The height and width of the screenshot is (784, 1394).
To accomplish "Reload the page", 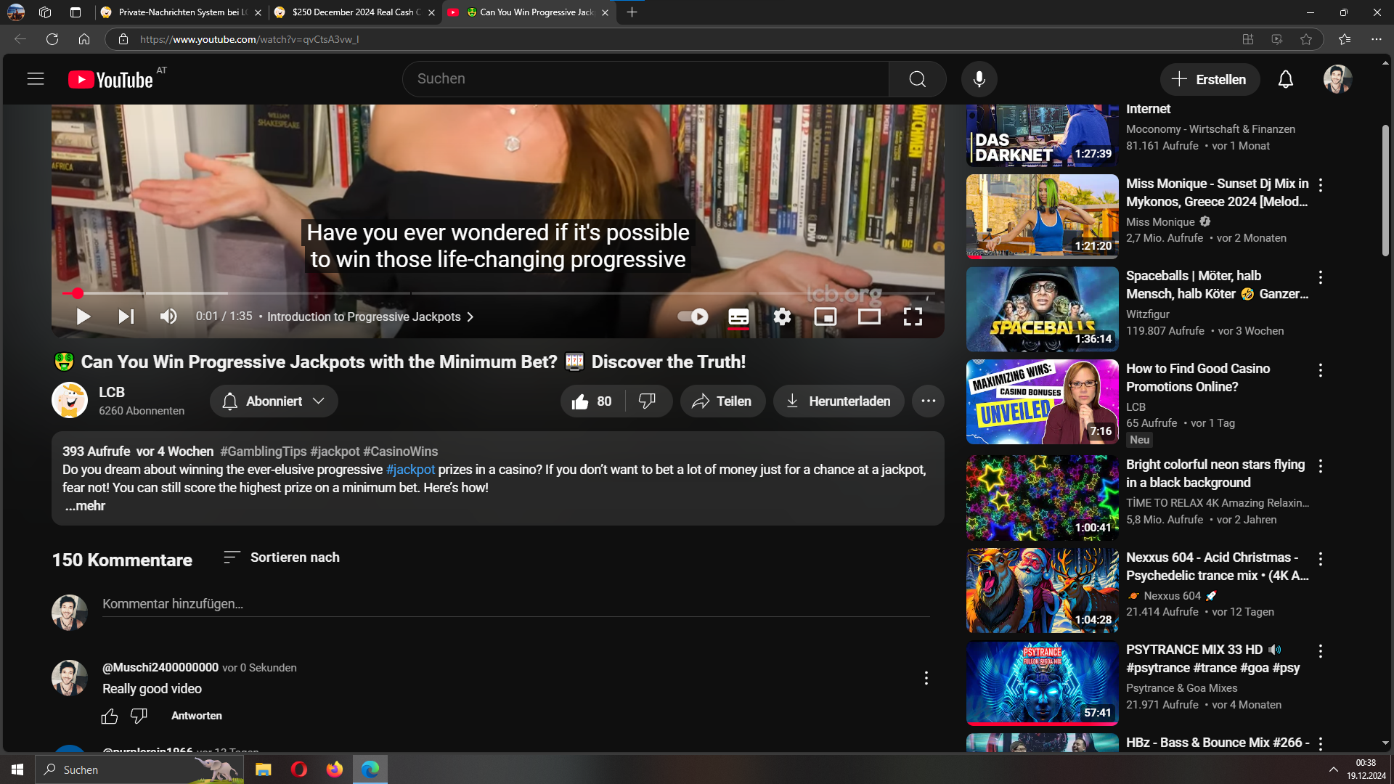I will (x=52, y=39).
